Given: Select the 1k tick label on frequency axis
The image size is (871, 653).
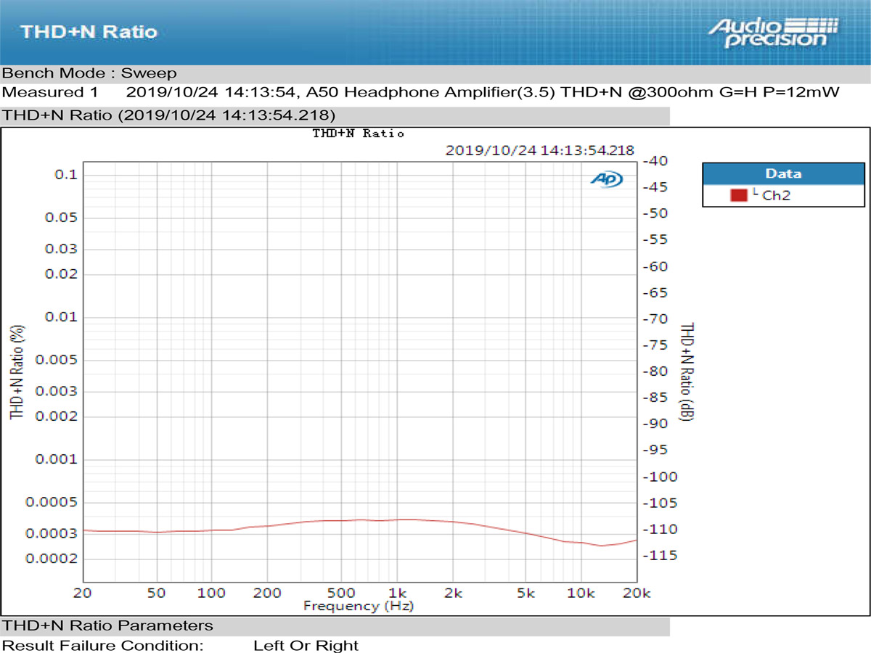Looking at the screenshot, I should (398, 593).
